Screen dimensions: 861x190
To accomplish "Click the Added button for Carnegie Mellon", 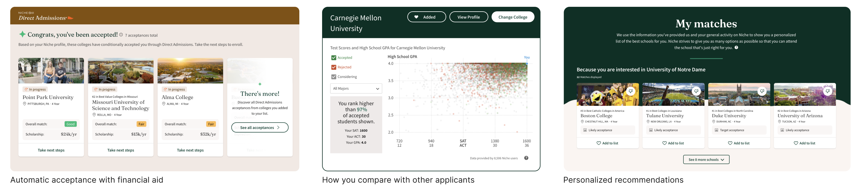I will tap(427, 17).
